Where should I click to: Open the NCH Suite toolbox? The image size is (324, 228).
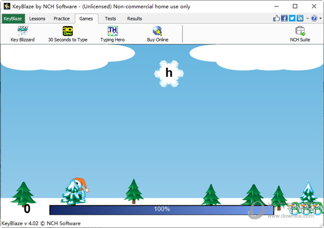tap(300, 34)
